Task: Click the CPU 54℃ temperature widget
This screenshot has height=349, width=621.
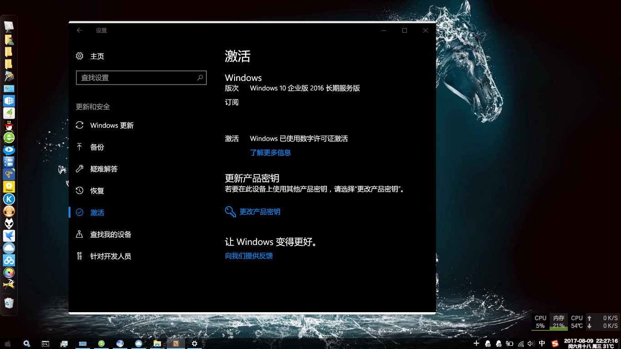Action: tap(577, 322)
